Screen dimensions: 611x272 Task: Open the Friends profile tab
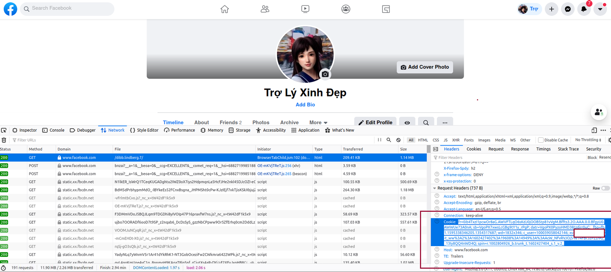click(230, 123)
